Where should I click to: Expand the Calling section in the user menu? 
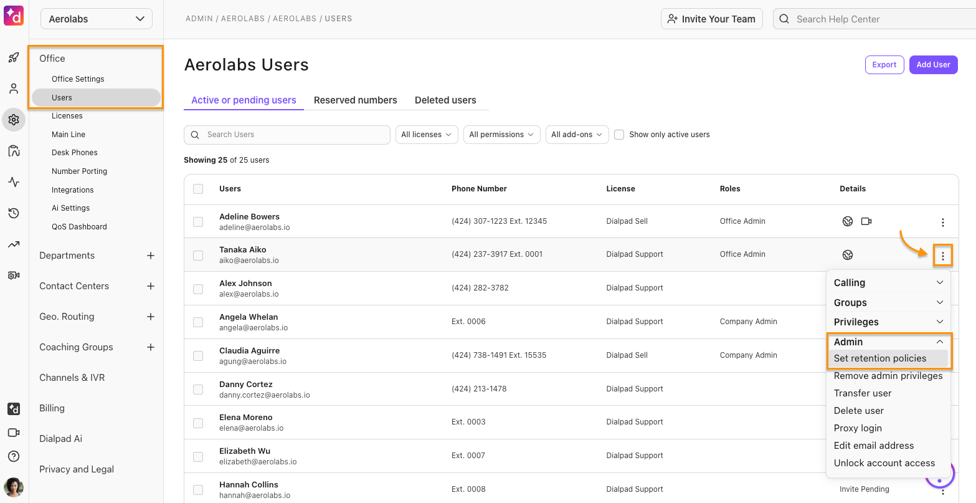pos(889,282)
